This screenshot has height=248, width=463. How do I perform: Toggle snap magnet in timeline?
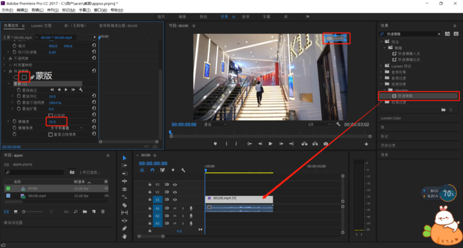pyautogui.click(x=152, y=170)
